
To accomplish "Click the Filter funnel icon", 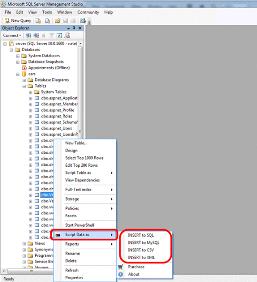I will click(x=51, y=36).
